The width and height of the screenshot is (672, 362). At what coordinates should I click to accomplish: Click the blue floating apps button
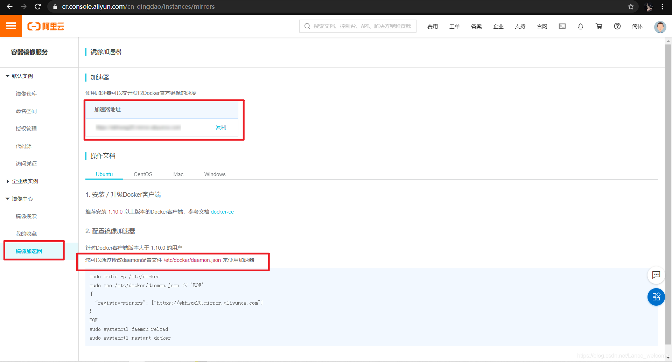(x=656, y=297)
